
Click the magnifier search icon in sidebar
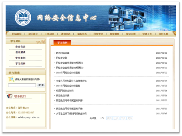point(11,79)
